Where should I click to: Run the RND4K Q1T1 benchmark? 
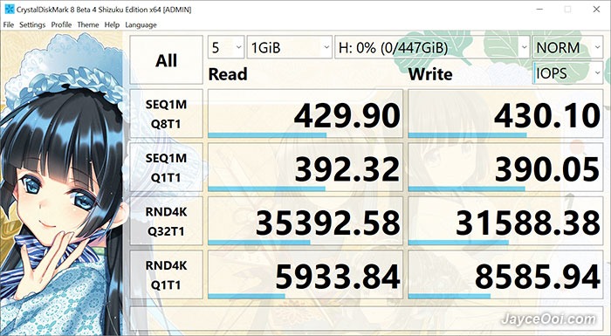pyautogui.click(x=166, y=275)
